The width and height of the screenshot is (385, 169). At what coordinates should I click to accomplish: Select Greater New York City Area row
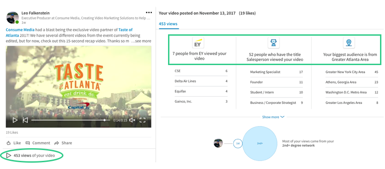pos(351,72)
